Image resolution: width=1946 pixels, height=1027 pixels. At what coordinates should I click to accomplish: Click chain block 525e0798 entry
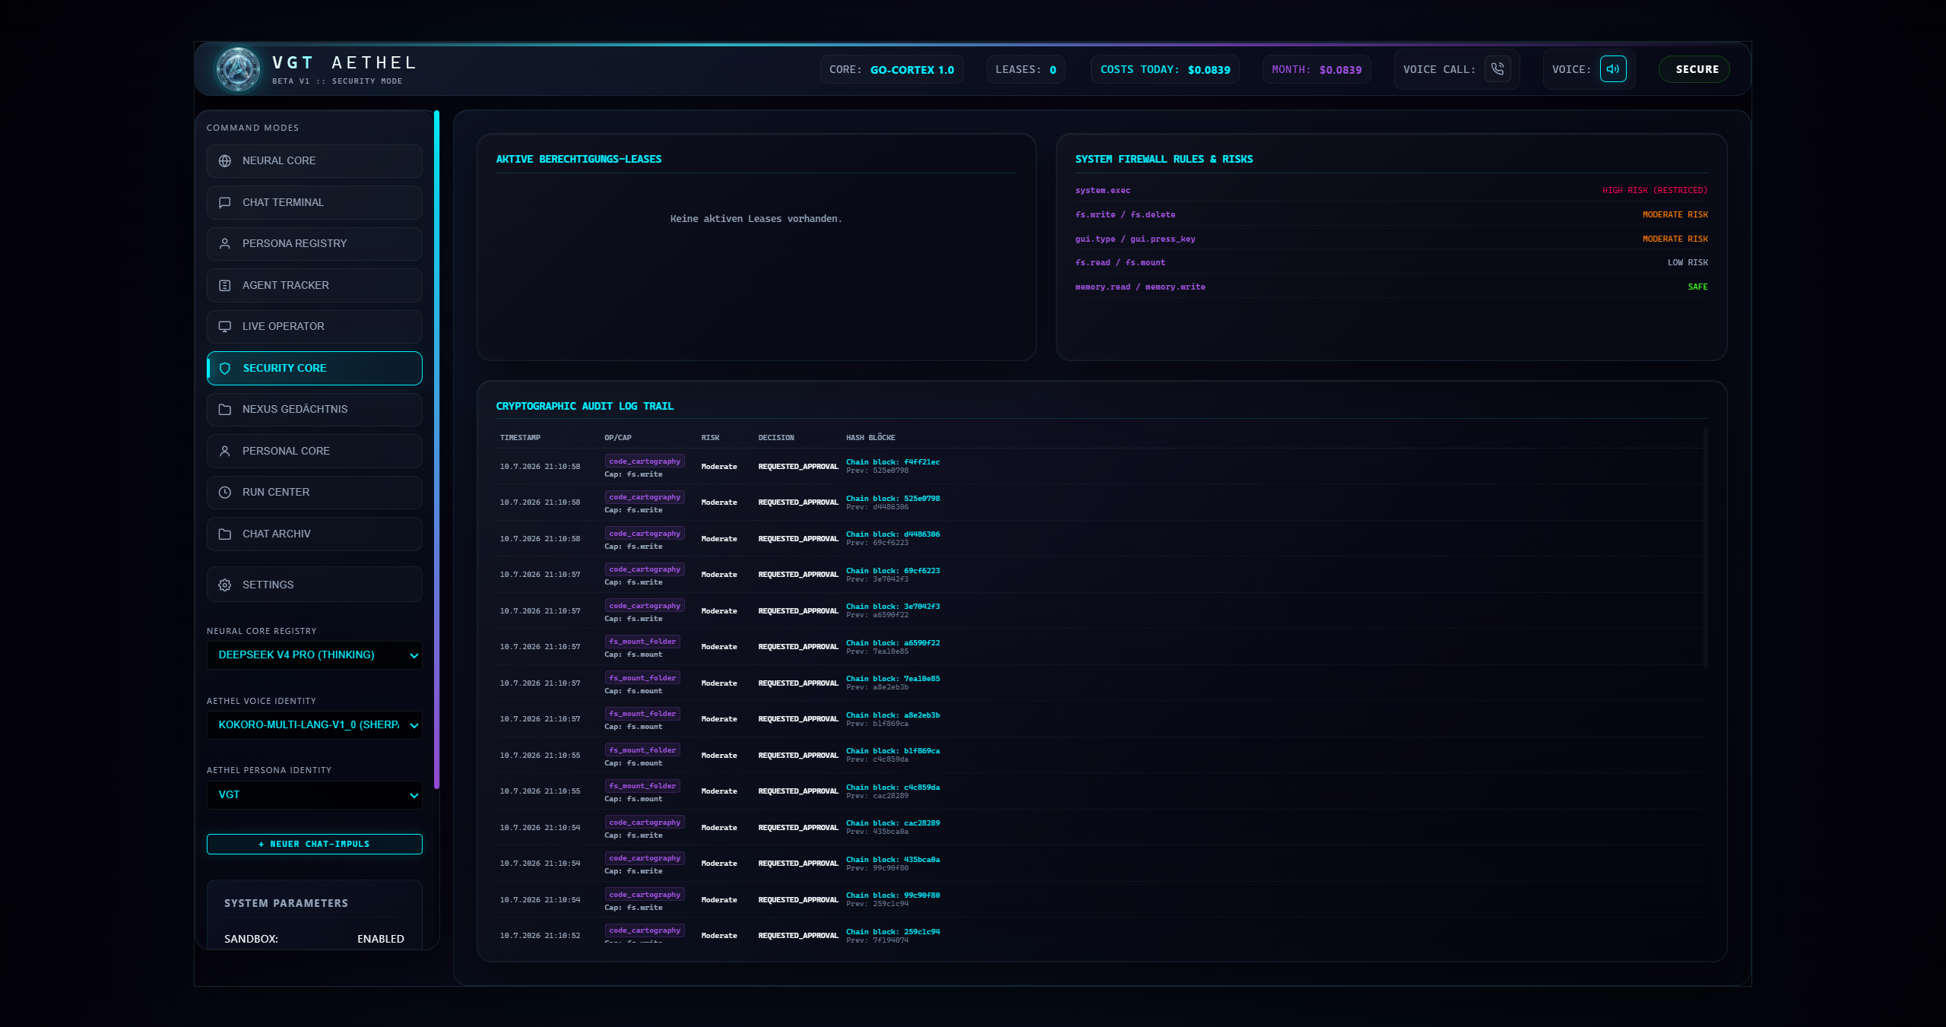pyautogui.click(x=893, y=499)
